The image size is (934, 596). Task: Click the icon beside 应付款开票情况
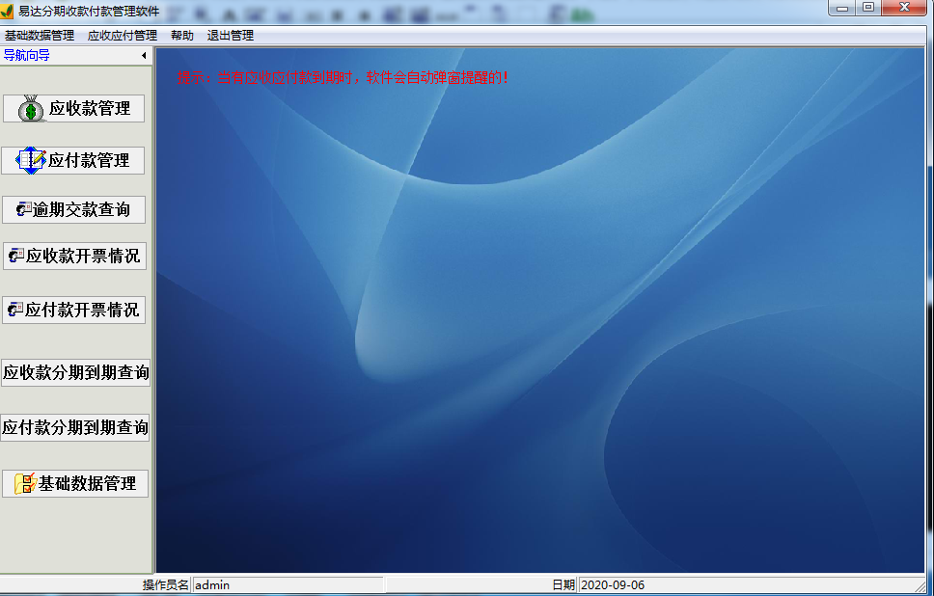pyautogui.click(x=16, y=310)
